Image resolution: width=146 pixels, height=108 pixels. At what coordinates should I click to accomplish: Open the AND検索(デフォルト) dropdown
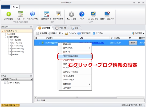(x=17, y=79)
